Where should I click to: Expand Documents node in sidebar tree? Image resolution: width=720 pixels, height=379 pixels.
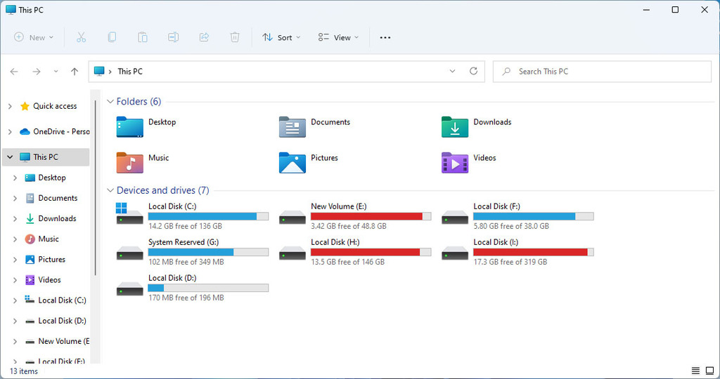pyautogui.click(x=15, y=198)
